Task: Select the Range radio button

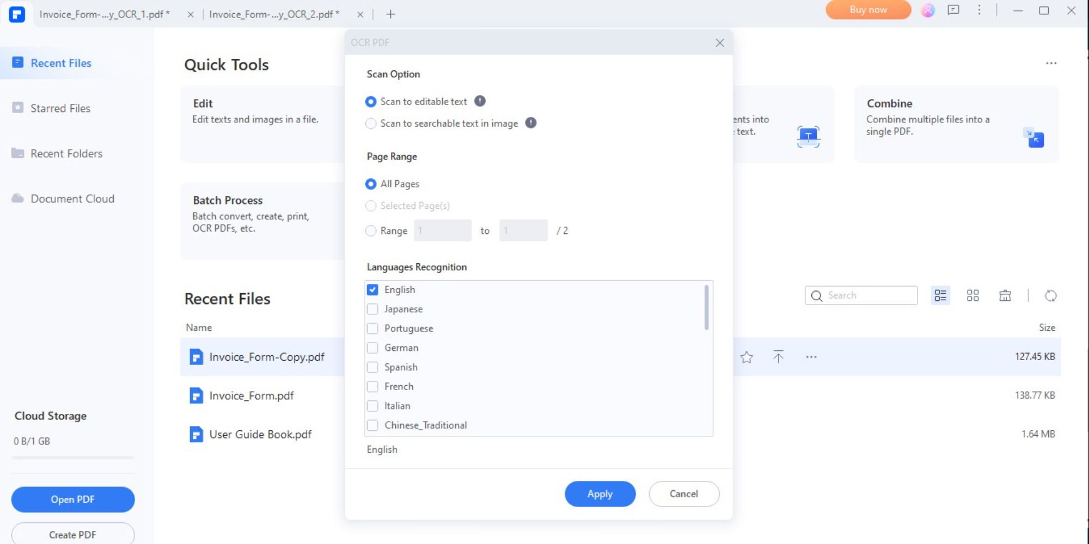Action: pyautogui.click(x=371, y=231)
